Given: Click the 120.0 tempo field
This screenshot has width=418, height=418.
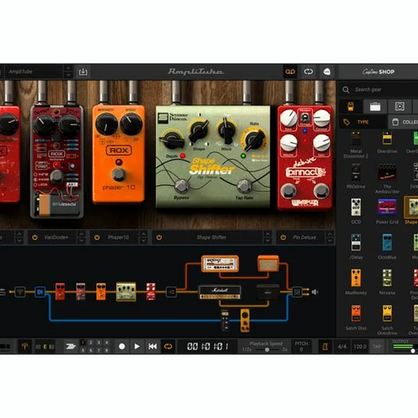Looking at the screenshot, I should [x=360, y=347].
